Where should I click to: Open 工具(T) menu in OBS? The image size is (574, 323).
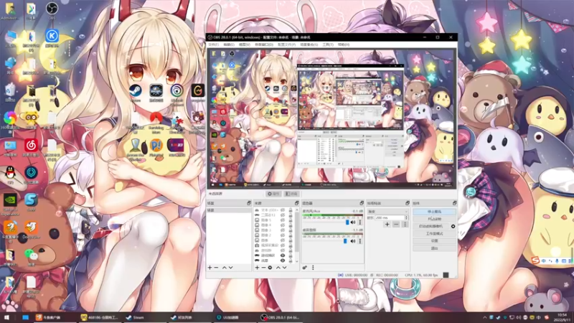pyautogui.click(x=328, y=45)
